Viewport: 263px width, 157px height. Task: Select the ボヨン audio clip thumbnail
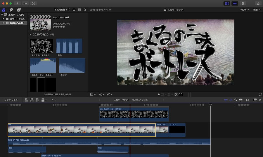pyautogui.click(x=72, y=66)
